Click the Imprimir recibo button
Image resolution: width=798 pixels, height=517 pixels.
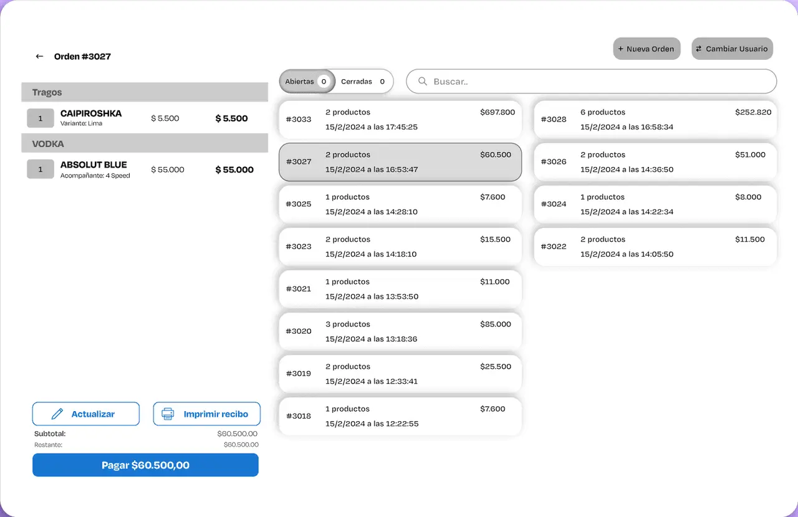tap(207, 414)
